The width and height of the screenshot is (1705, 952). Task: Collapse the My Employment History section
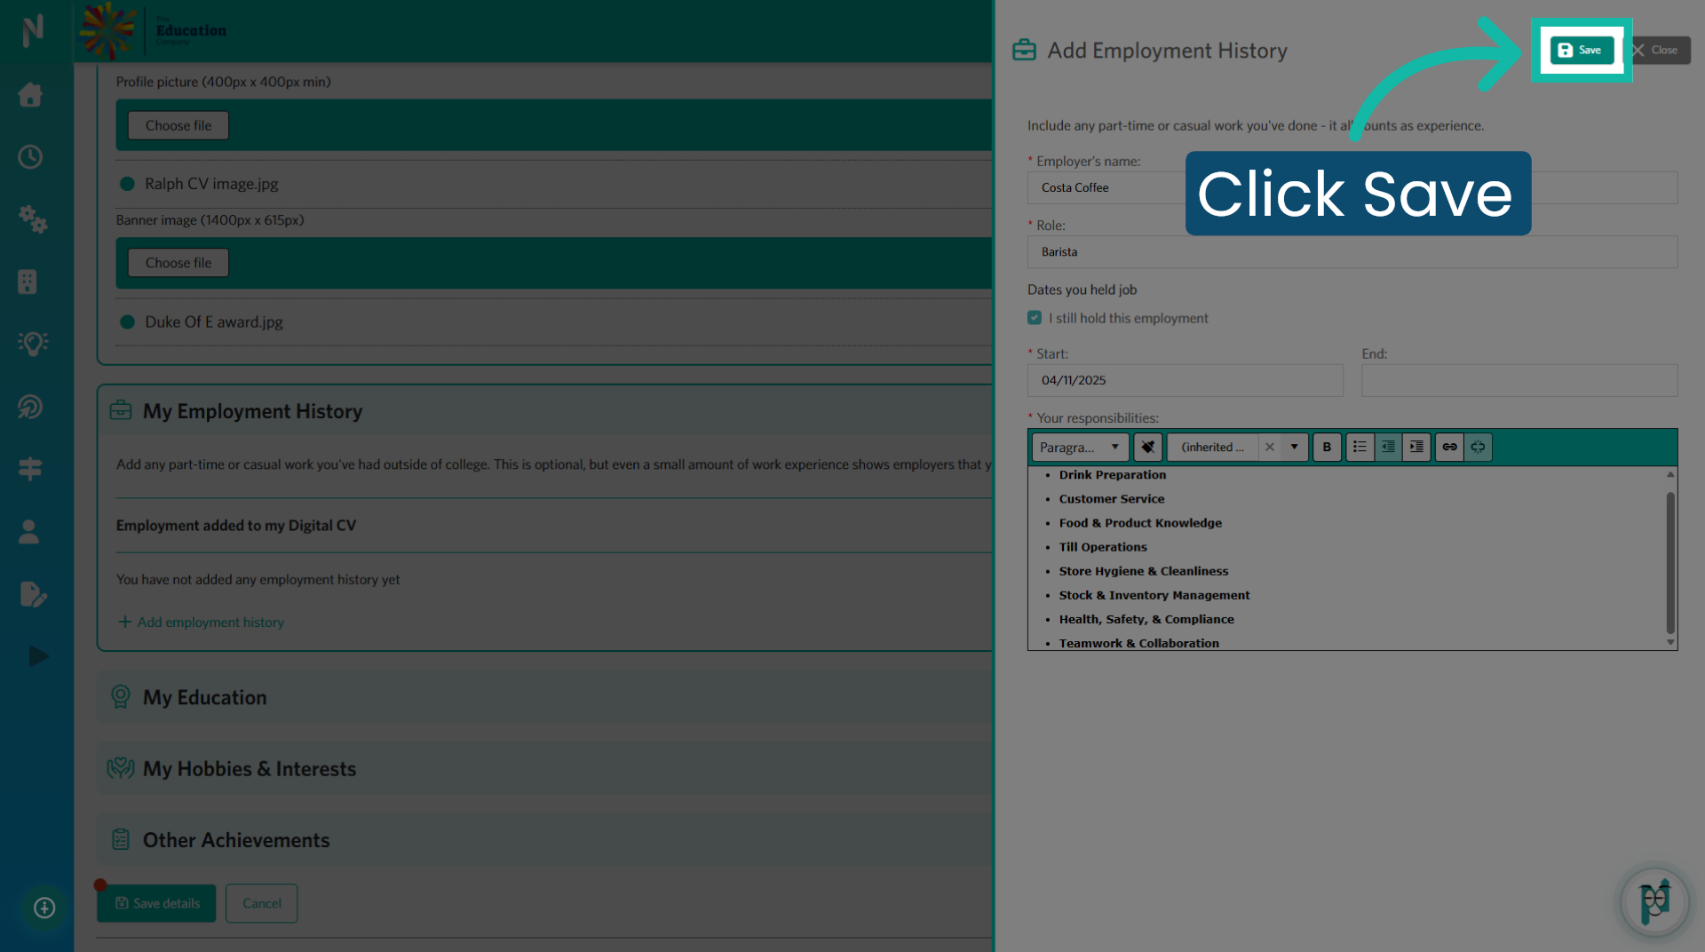click(543, 411)
